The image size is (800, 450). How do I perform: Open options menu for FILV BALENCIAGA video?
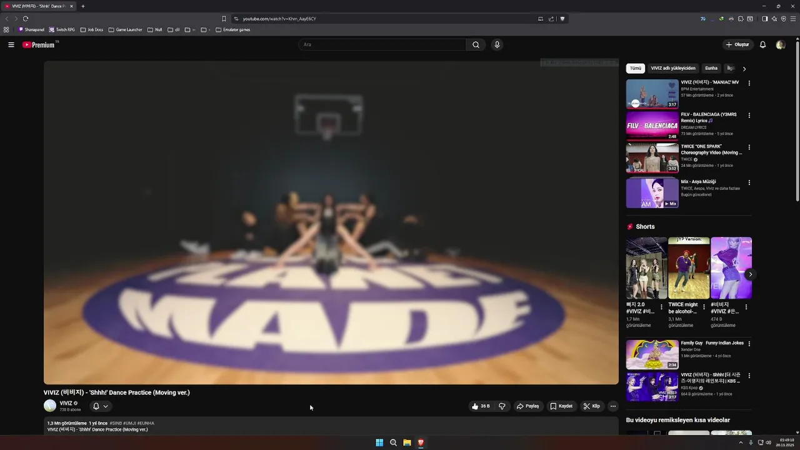coord(749,115)
